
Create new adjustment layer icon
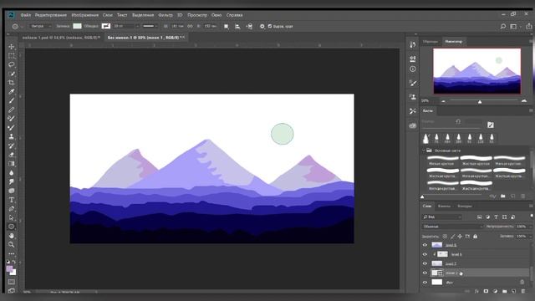(x=495, y=291)
